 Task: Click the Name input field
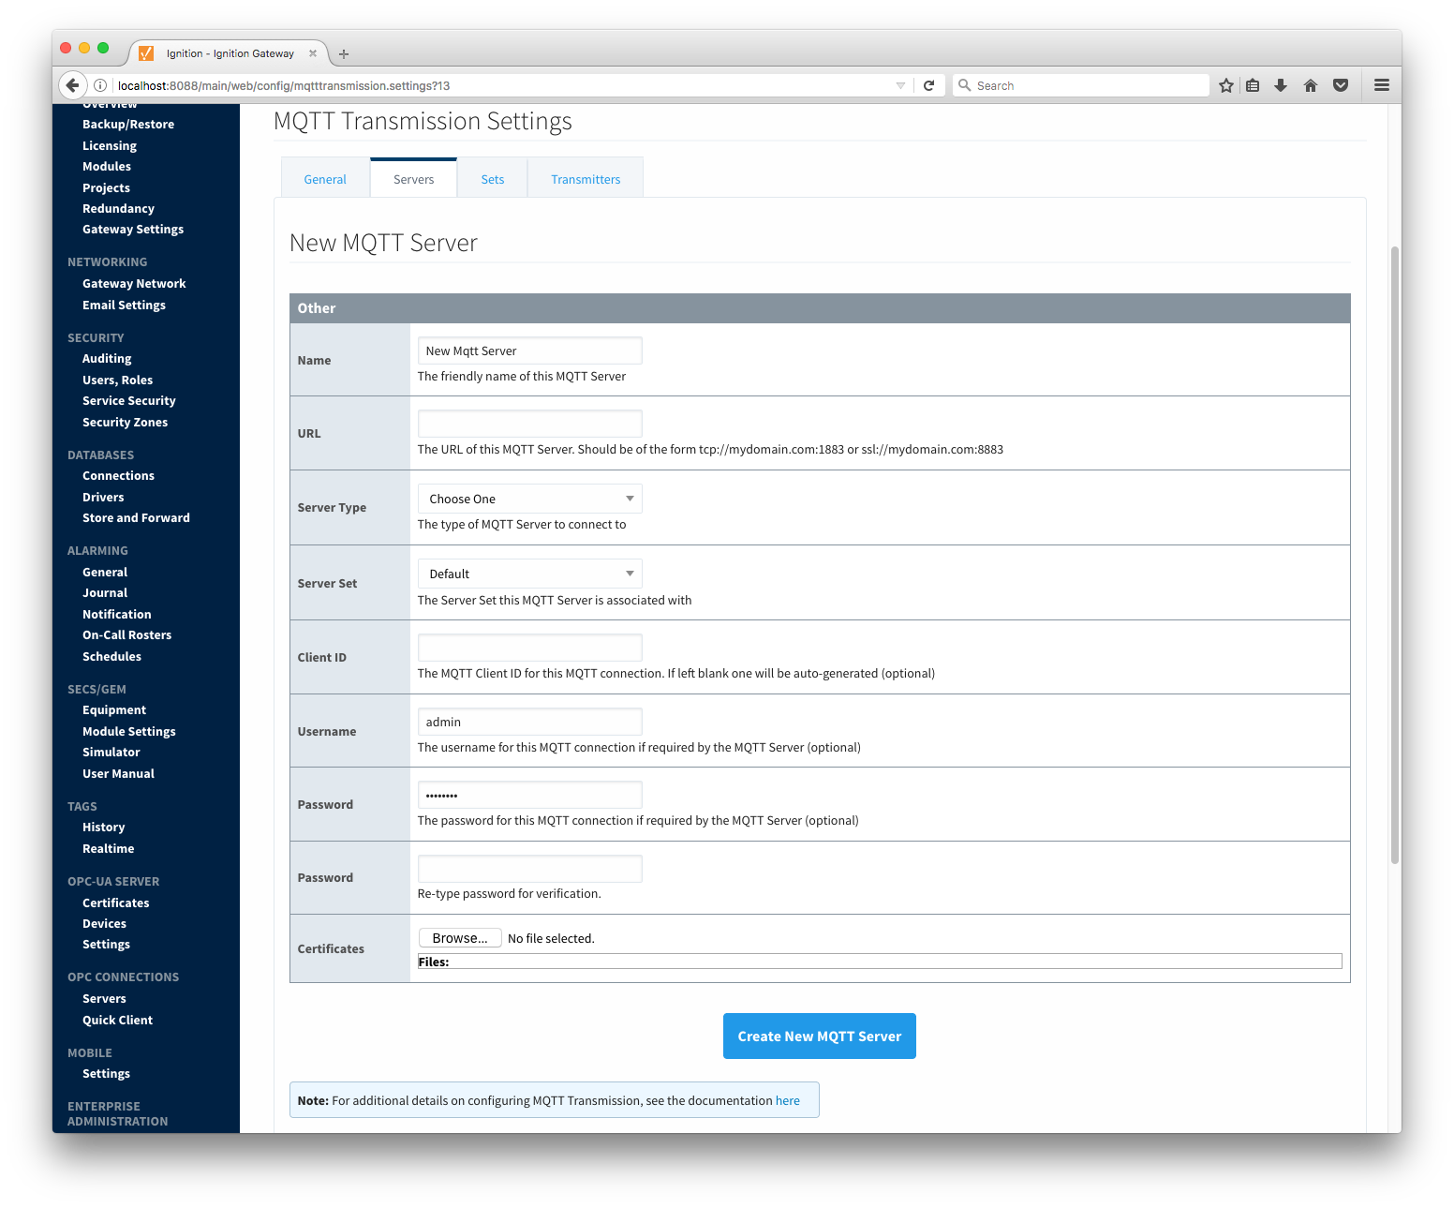tap(529, 350)
